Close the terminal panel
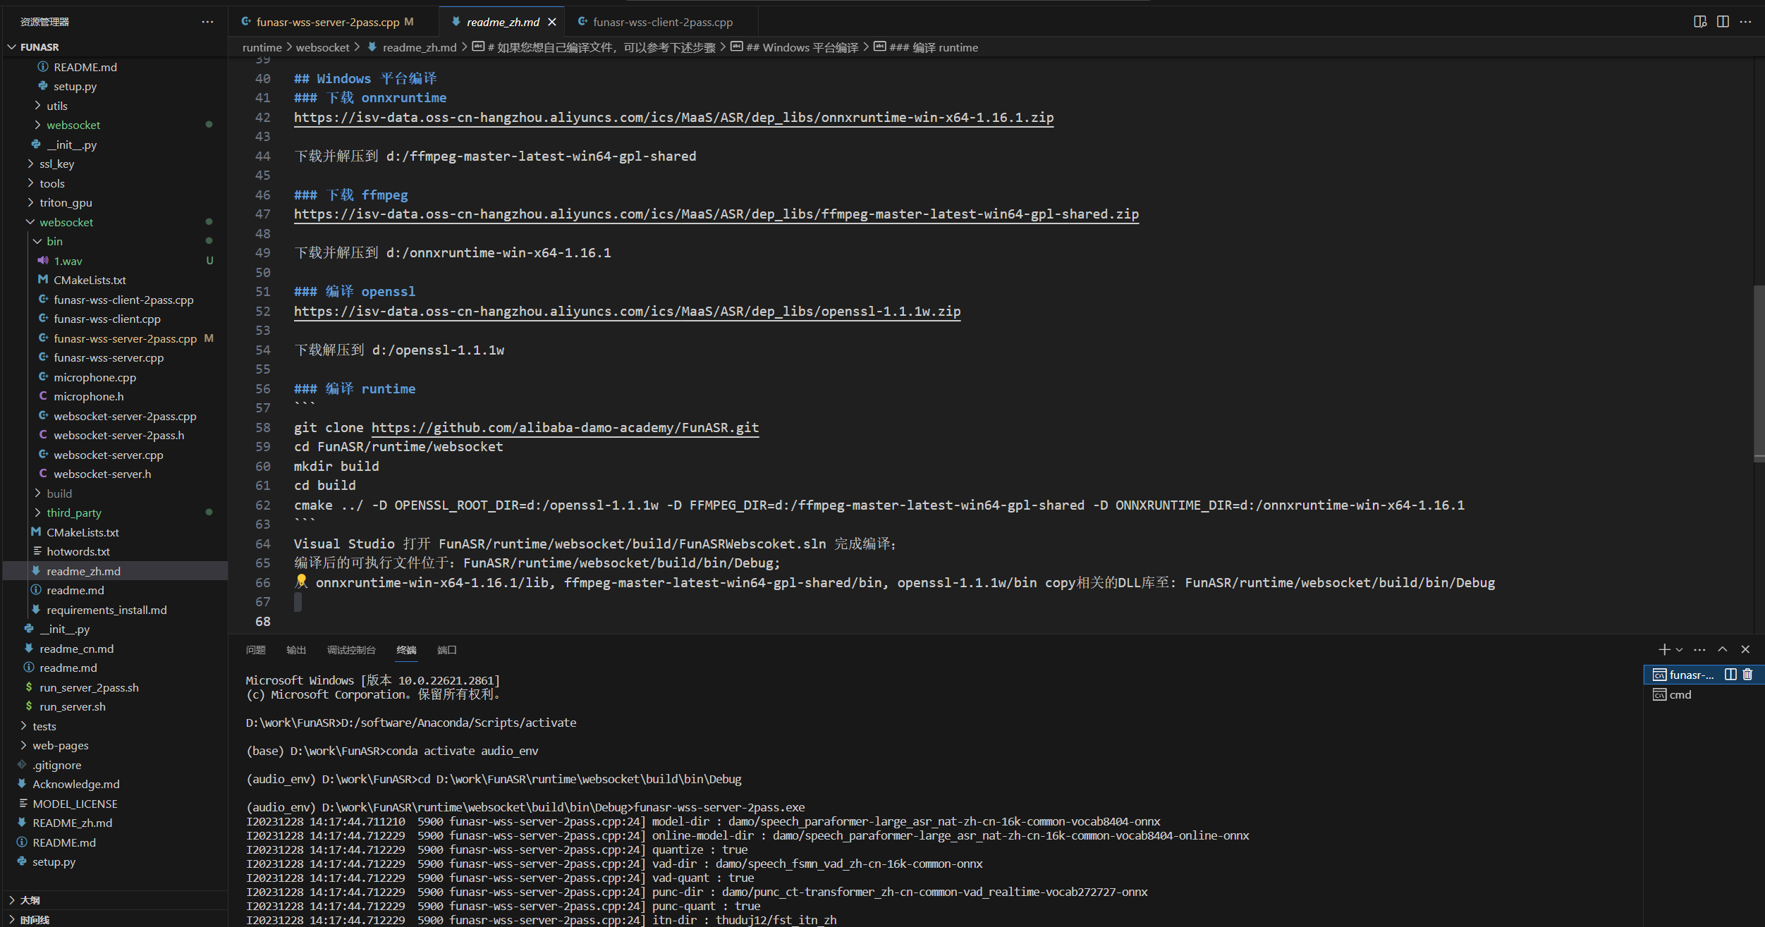This screenshot has height=927, width=1765. point(1745,649)
